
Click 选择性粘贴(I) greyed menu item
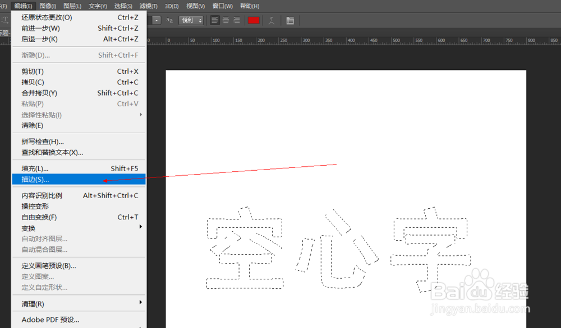click(79, 115)
